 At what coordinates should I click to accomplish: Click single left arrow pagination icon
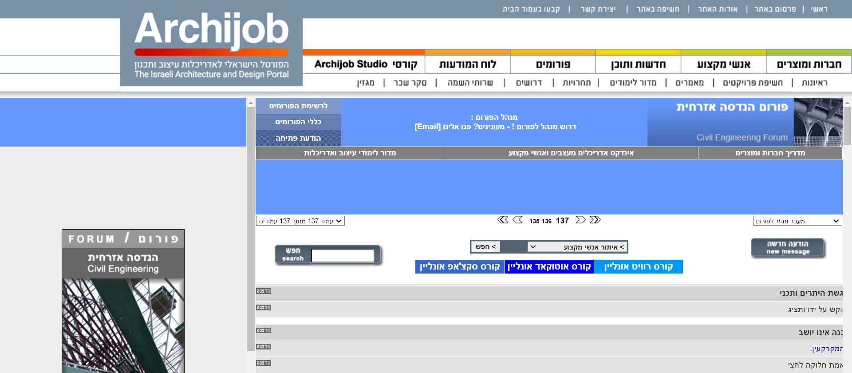coord(518,220)
